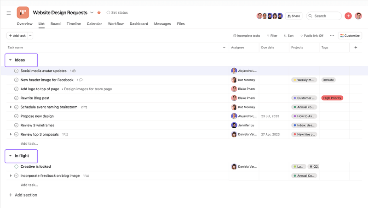The image size is (368, 208).
Task: Open the Filter option
Action: (272, 36)
